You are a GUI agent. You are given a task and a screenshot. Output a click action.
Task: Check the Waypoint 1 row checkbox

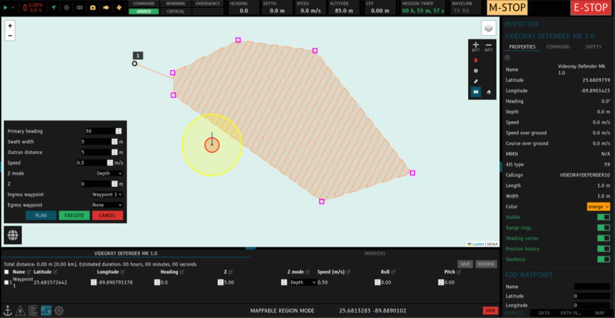point(7,283)
